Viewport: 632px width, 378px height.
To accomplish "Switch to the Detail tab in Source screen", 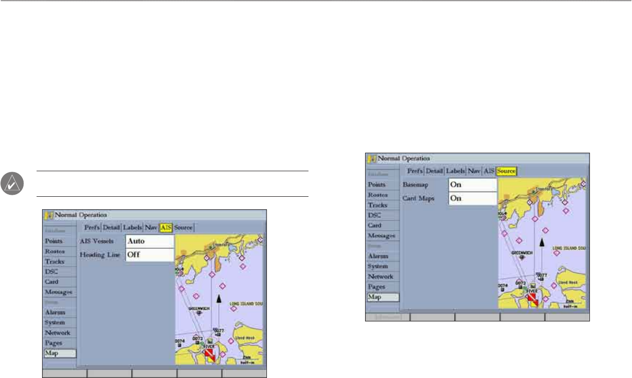I will click(x=434, y=171).
